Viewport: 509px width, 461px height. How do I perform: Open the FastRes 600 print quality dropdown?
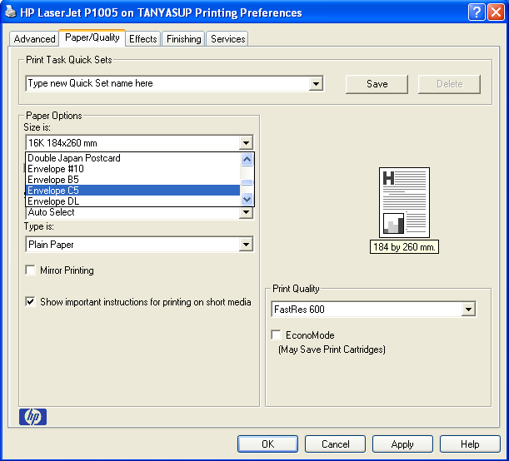pos(468,310)
